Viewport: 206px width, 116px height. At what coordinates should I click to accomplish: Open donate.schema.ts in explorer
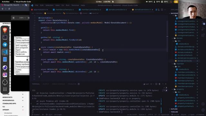[185, 55]
